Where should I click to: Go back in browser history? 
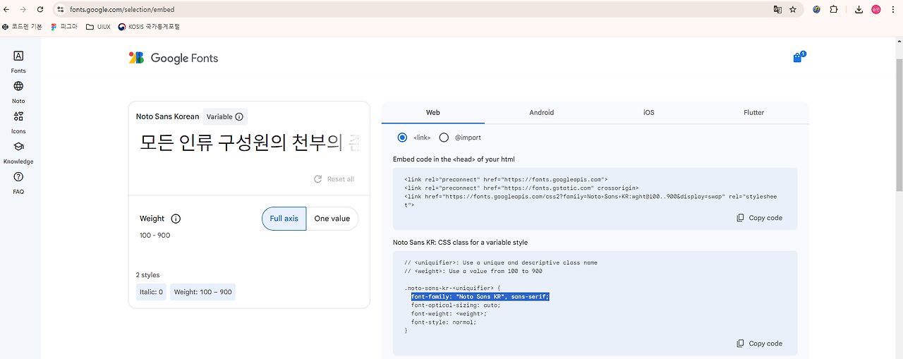click(x=7, y=10)
